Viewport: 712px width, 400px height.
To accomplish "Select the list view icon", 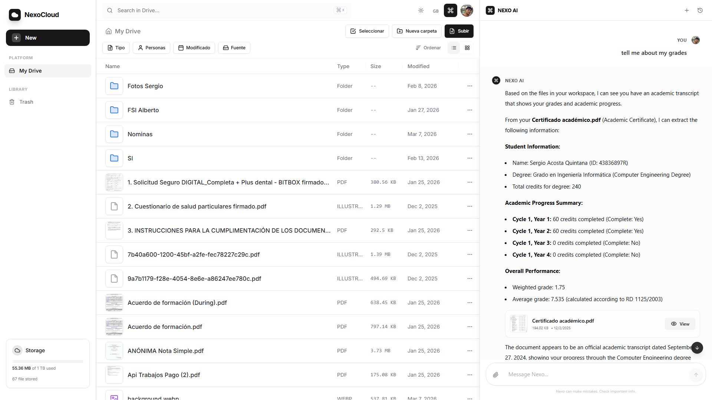I will click(x=454, y=48).
